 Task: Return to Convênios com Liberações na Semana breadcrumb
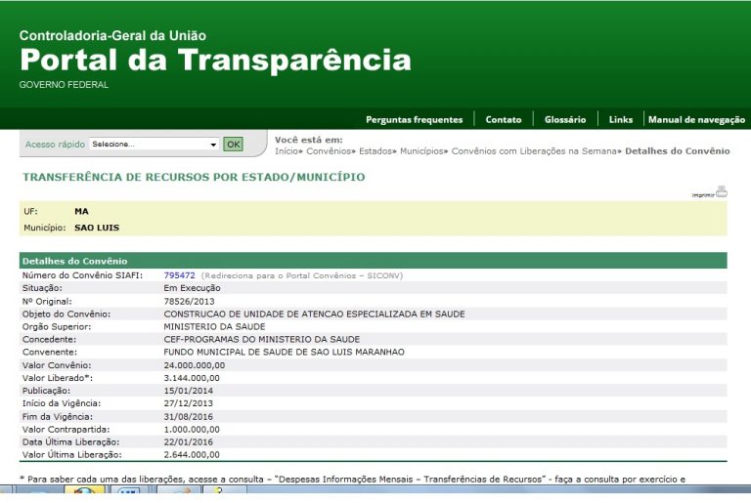point(538,151)
